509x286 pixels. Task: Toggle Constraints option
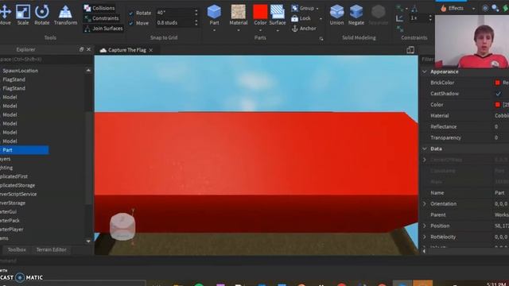(101, 18)
